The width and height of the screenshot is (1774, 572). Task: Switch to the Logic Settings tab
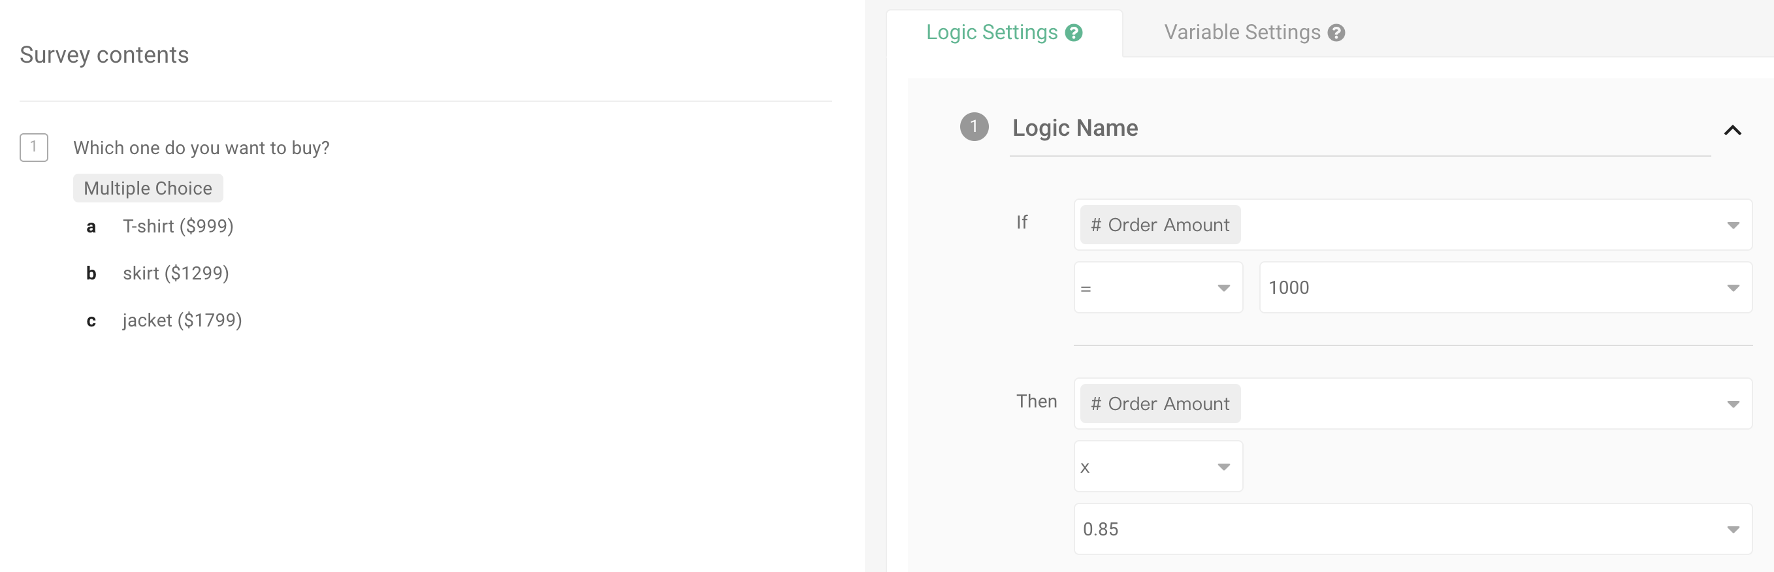coord(993,31)
